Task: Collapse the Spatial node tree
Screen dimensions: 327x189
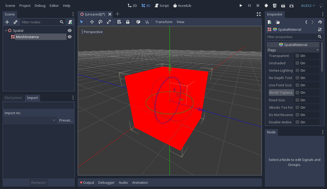Action: (x=6, y=30)
